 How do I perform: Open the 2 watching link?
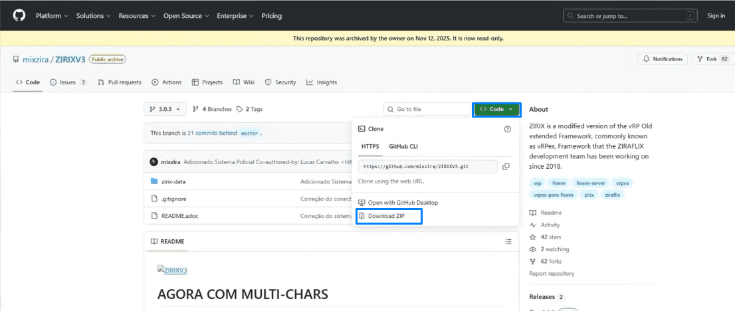549,249
